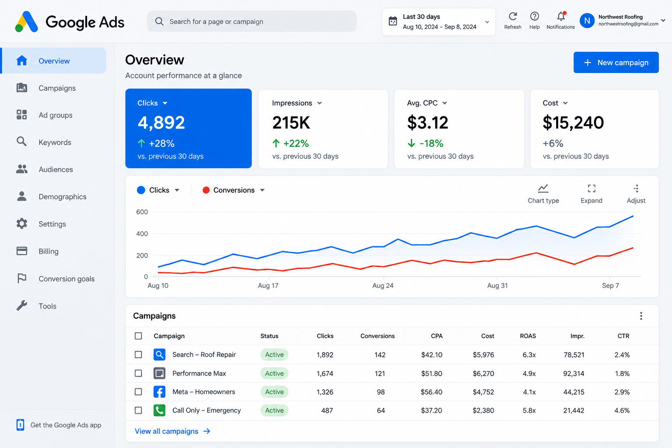Click the 4.6% CTR value
The image size is (672, 448).
pos(622,410)
